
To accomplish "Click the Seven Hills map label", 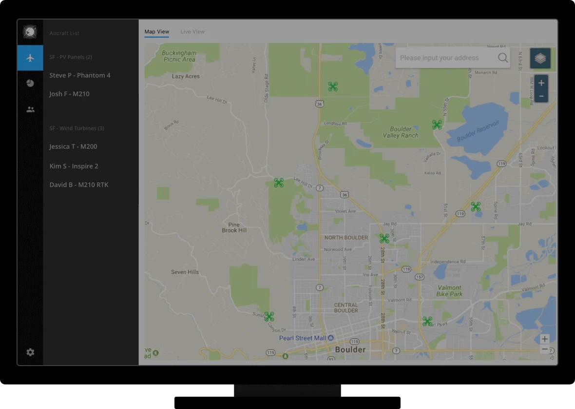I will pos(185,272).
